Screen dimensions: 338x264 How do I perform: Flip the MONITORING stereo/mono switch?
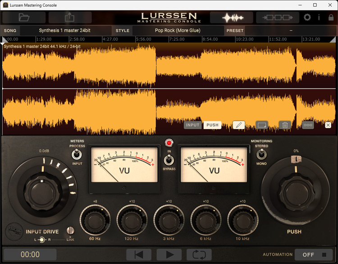pyautogui.click(x=261, y=154)
